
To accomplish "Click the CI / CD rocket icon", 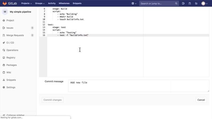I will 4,43.
